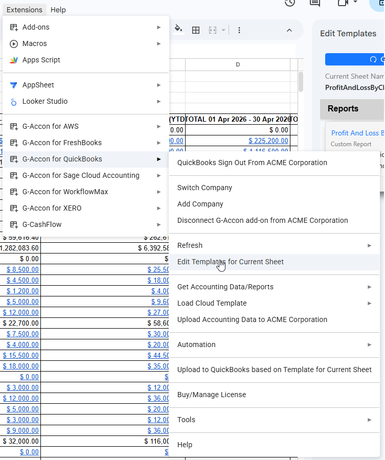Collapse the toolbar with the up chevron
This screenshot has width=385, height=460.
click(289, 30)
